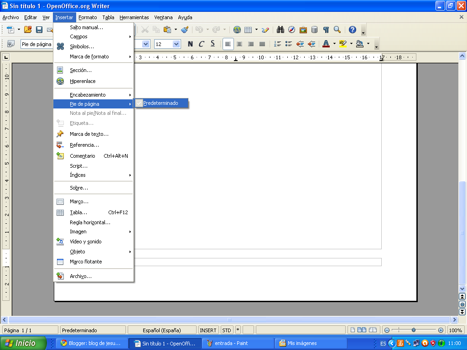The width and height of the screenshot is (467, 350).
Task: Click the Zoom magnifier icon
Action: pos(337,30)
